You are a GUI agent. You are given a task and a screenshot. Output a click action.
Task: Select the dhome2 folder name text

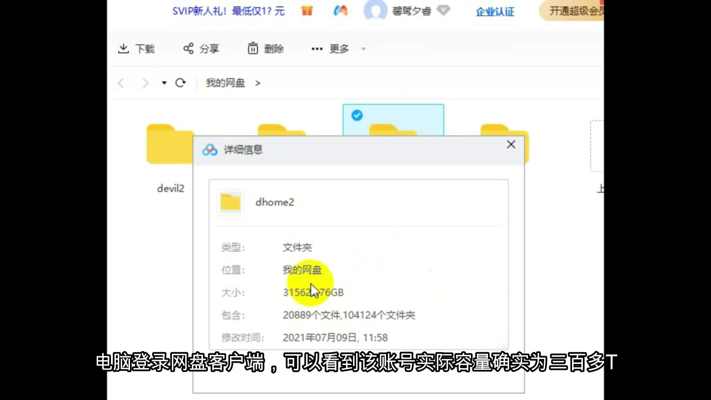tap(275, 202)
